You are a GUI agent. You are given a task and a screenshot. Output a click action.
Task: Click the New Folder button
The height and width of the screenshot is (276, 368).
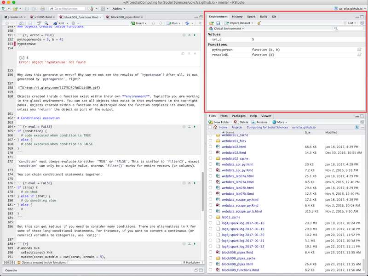pyautogui.click(x=219, y=122)
